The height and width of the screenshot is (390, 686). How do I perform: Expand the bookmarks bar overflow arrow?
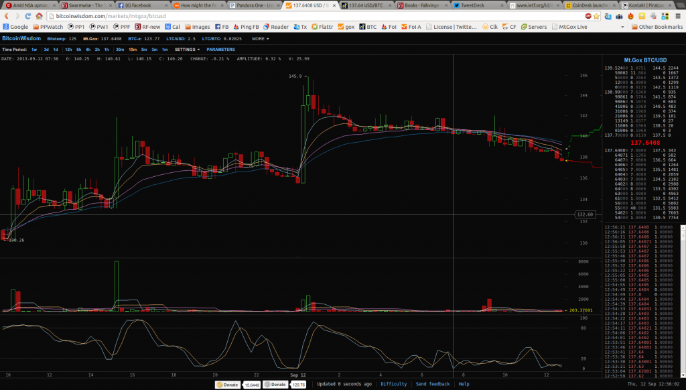(622, 27)
